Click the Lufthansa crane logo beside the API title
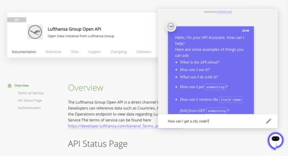Image resolution: width=288 pixels, height=156 pixels. (x=35, y=32)
